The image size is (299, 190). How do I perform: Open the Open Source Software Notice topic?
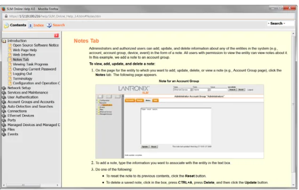point(36,45)
